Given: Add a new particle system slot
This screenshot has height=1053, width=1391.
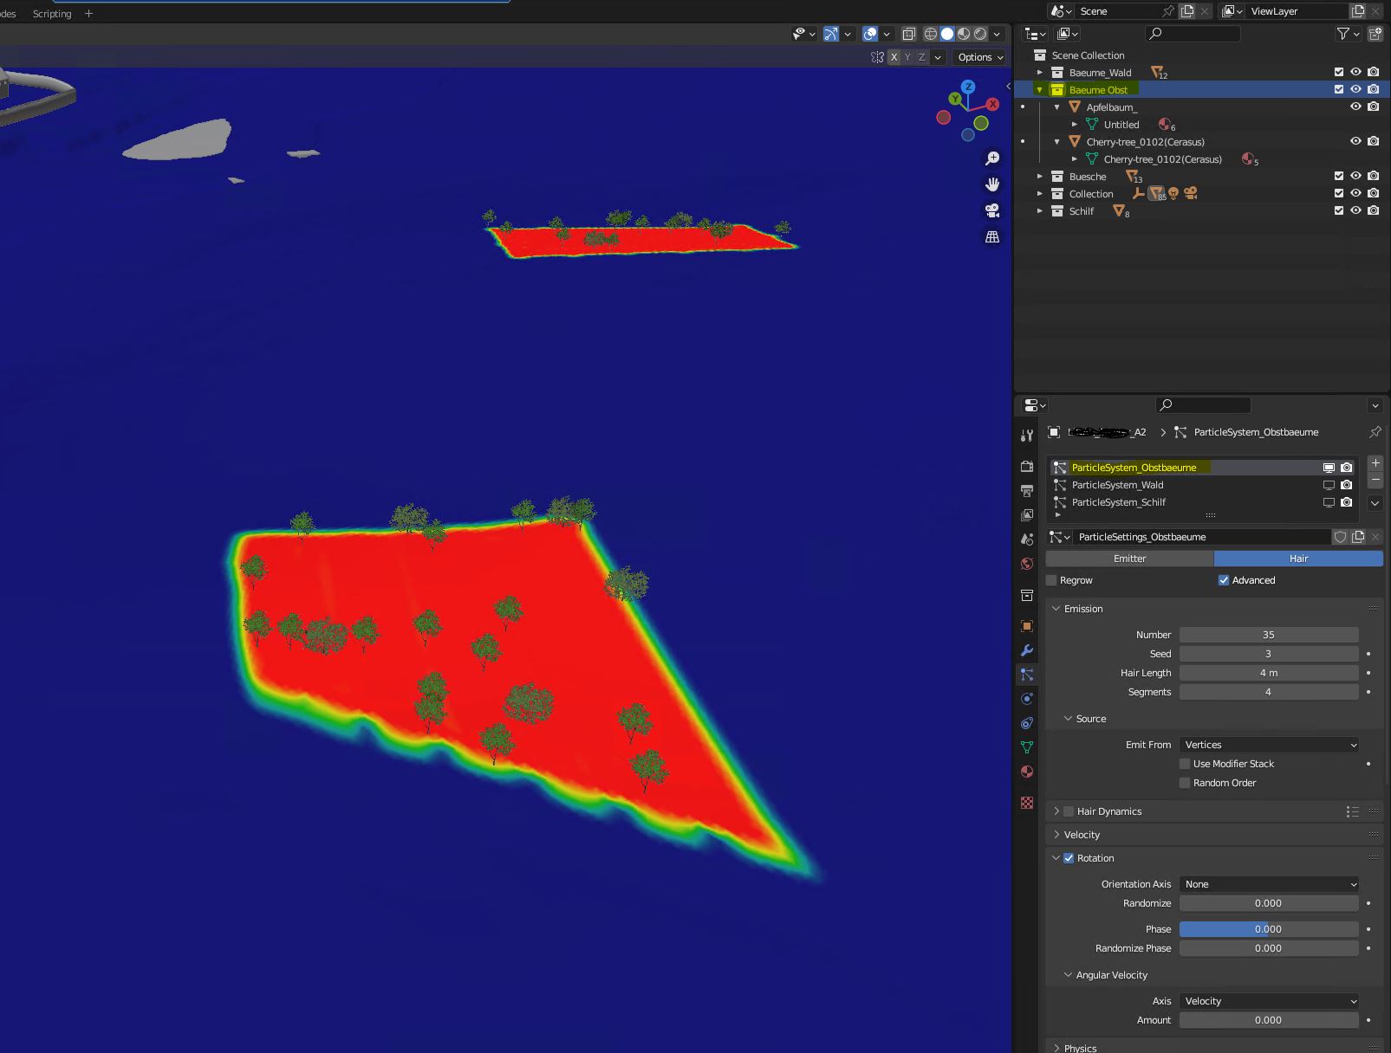Looking at the screenshot, I should [x=1375, y=463].
